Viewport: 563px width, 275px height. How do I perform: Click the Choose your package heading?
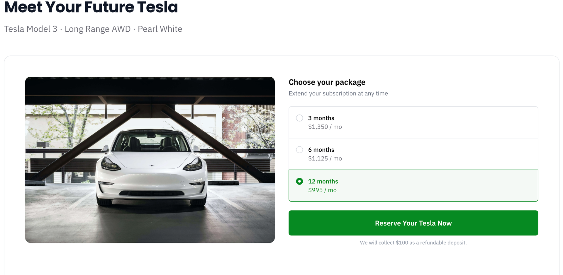[327, 82]
